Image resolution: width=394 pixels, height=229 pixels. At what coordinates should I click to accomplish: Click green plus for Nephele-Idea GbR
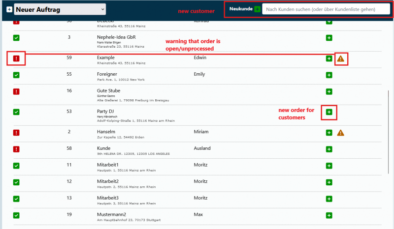tap(329, 38)
